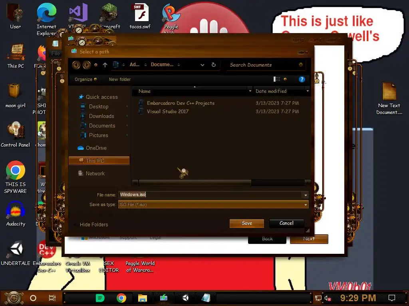Click the Save button
The image size is (409, 306).
pyautogui.click(x=247, y=223)
